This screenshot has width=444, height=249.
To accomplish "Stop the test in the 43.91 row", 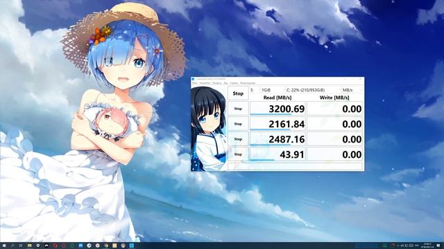I will (238, 154).
